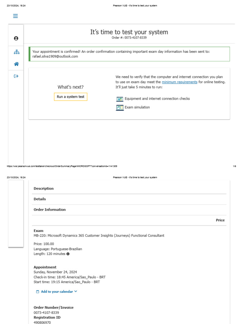243x324 pixels.
Task: Click the info icon beside exam length
Action: click(68, 254)
